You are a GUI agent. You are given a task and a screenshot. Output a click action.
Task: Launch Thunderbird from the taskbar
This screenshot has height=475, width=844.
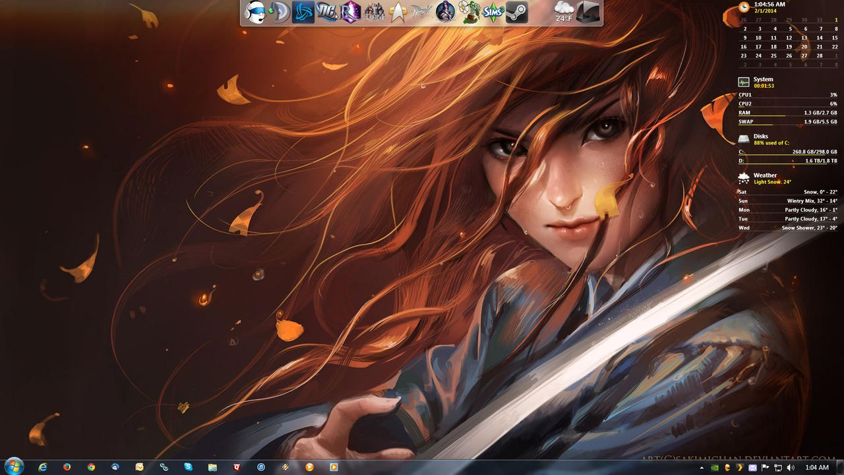click(115, 467)
